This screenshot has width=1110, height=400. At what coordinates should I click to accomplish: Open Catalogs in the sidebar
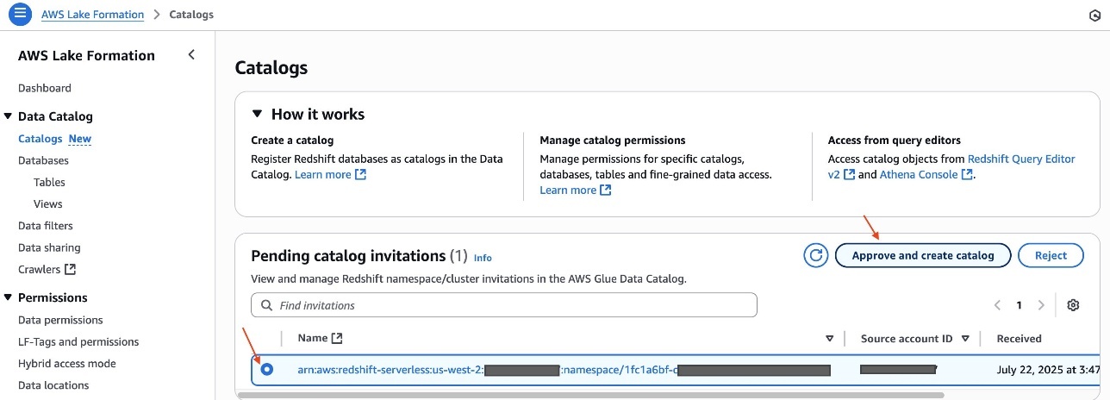coord(40,139)
